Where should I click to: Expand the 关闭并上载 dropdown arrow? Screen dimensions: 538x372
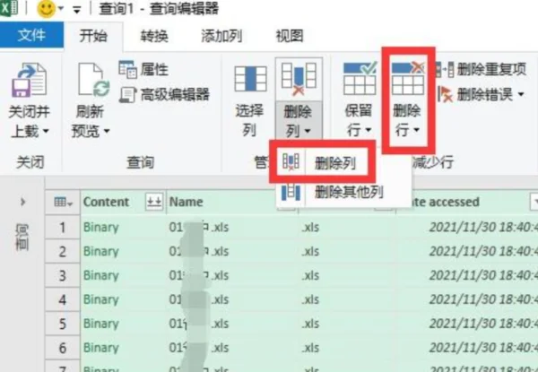(x=46, y=131)
